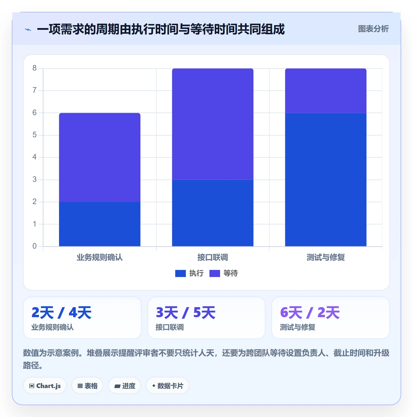This screenshot has height=417, width=413.
Task: Click the 测试与修复 x-axis label
Action: 326,258
